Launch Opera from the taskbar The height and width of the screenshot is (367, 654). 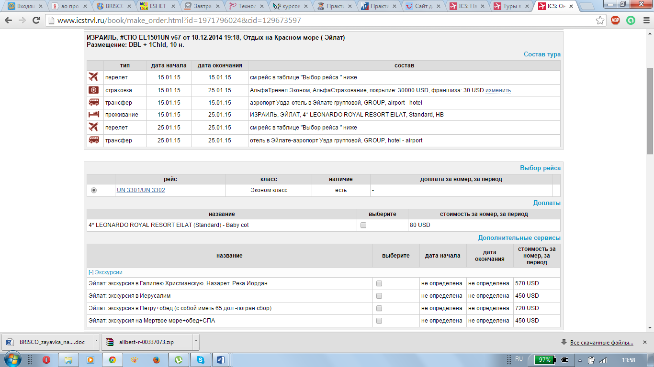(46, 360)
